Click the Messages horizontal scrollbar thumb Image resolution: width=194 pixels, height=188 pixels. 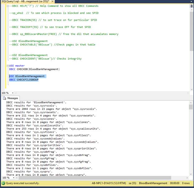(95, 178)
